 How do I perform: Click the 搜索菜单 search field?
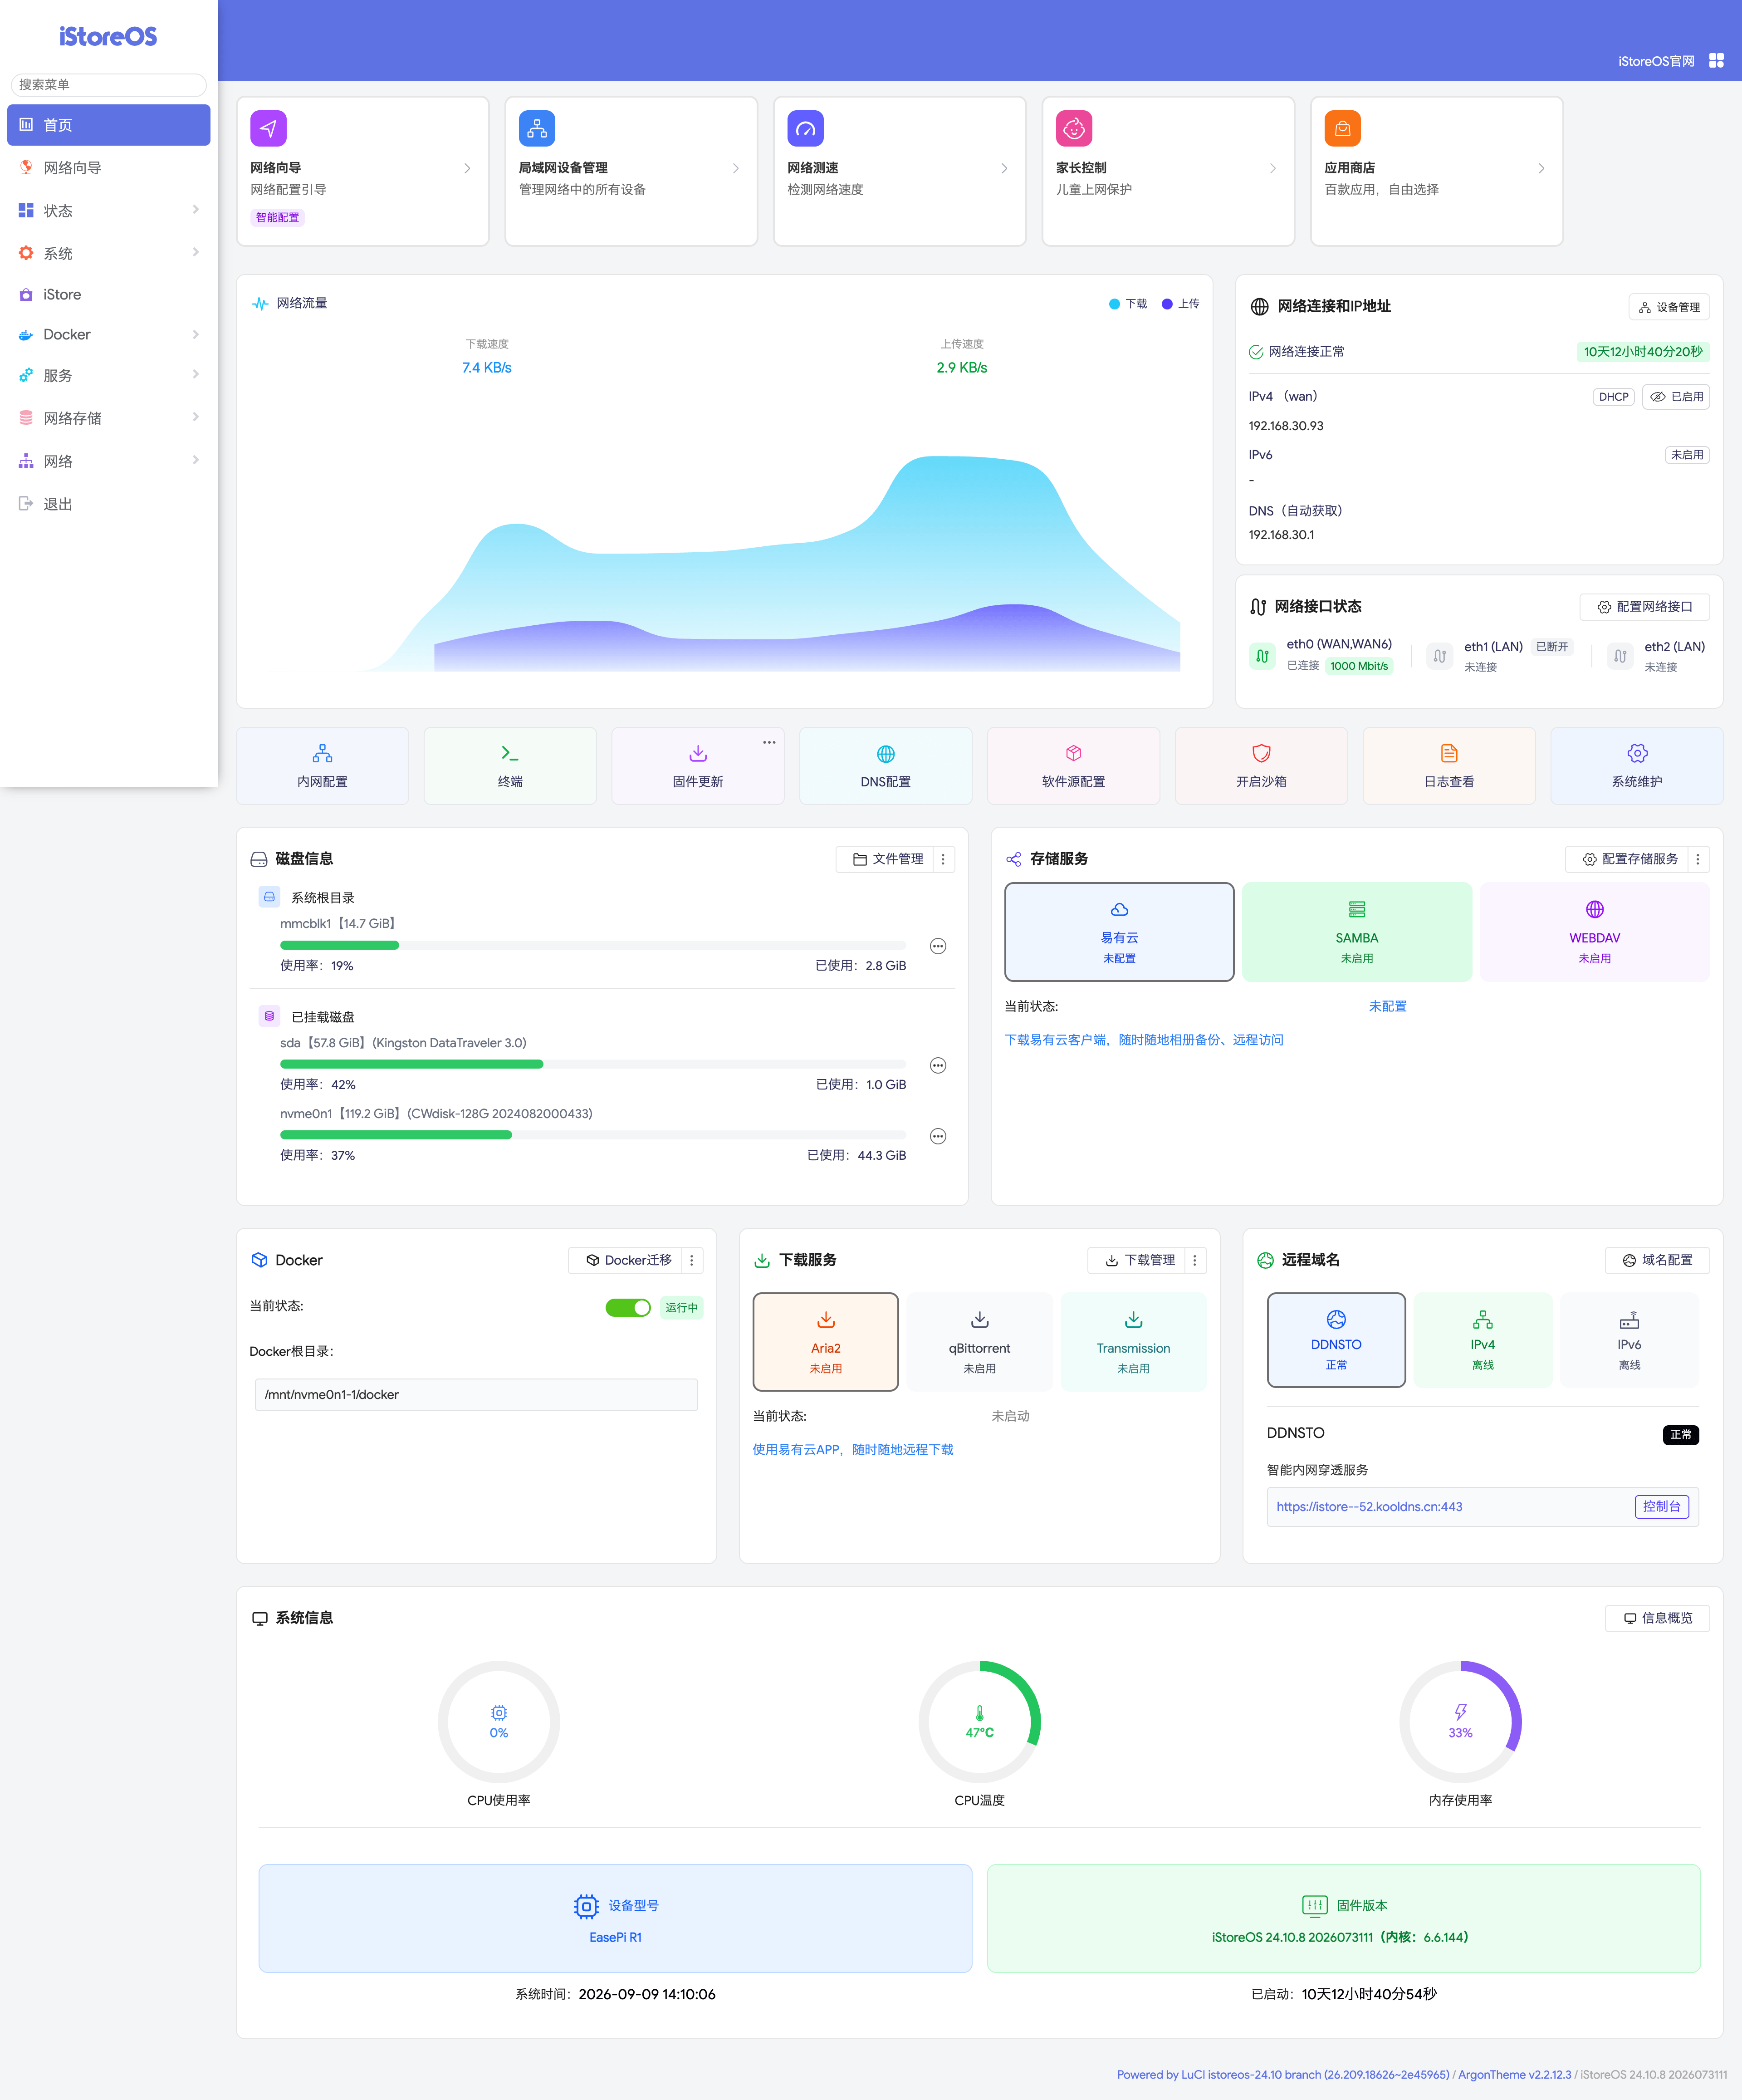tap(109, 84)
